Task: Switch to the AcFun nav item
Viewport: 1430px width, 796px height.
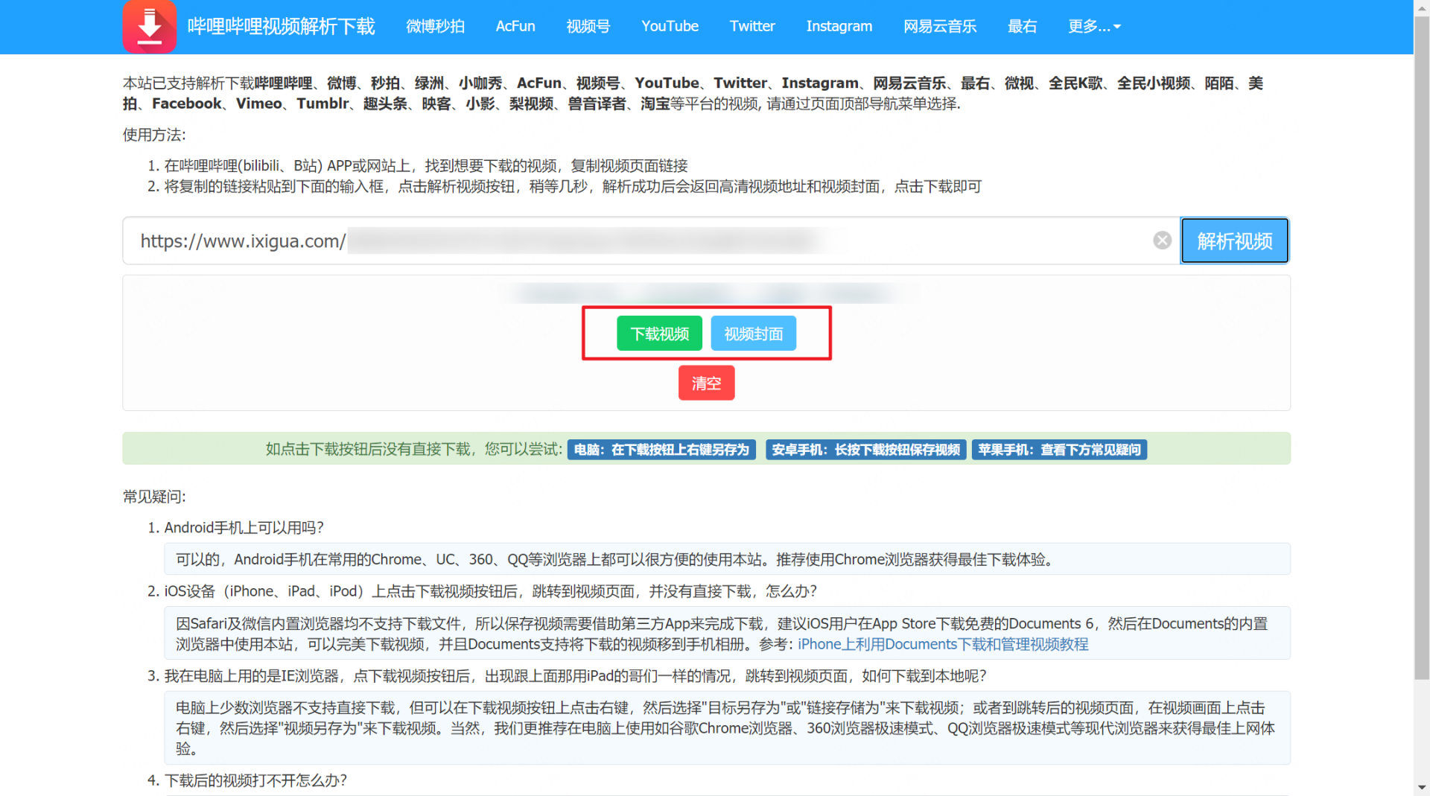Action: click(515, 26)
